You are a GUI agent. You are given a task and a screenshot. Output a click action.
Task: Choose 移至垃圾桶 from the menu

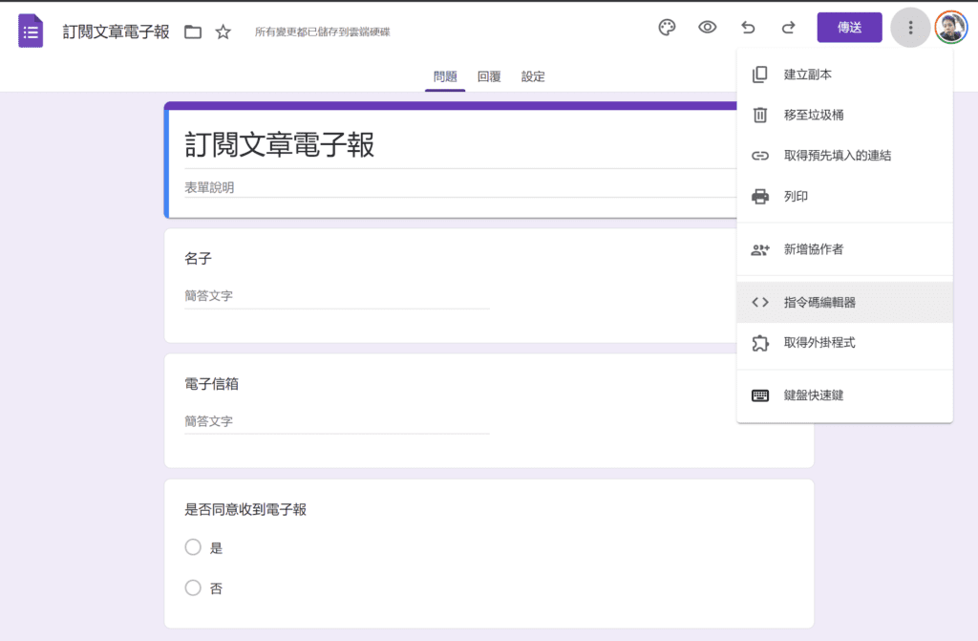click(x=844, y=115)
